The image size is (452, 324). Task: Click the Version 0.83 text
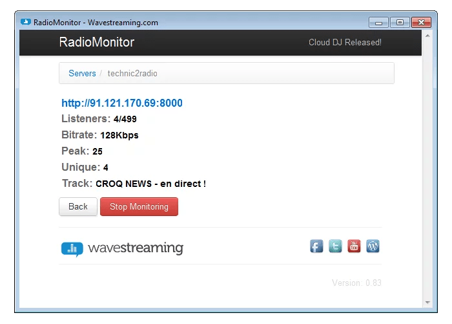[x=356, y=283]
